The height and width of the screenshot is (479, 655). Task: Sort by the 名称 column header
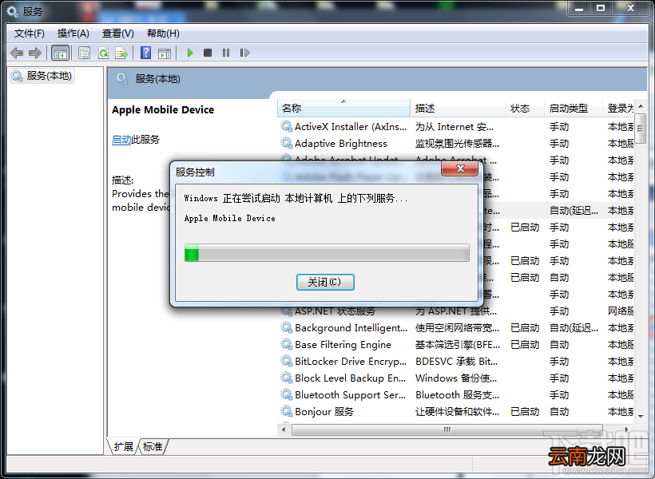click(343, 108)
